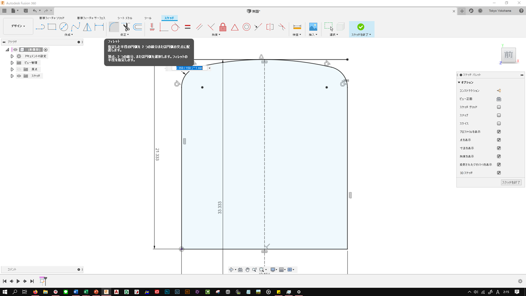Click the Construction line icon in sketch palette
The image size is (526, 296).
click(x=499, y=90)
